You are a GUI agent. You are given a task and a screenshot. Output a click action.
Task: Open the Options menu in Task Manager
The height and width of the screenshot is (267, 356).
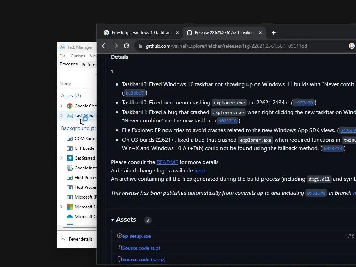[x=78, y=56]
